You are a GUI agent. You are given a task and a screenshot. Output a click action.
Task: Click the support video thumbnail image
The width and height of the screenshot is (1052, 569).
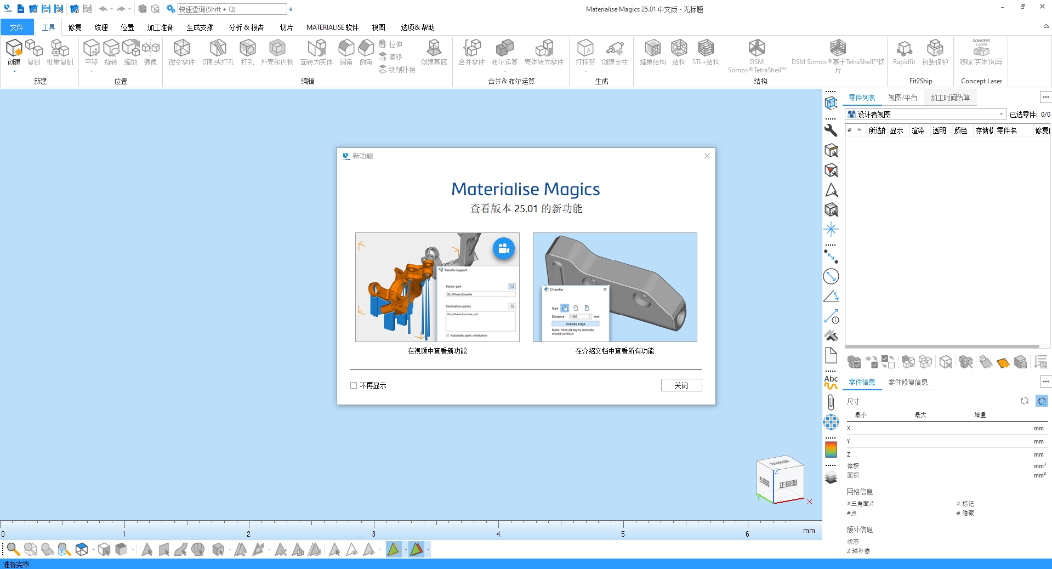point(437,287)
